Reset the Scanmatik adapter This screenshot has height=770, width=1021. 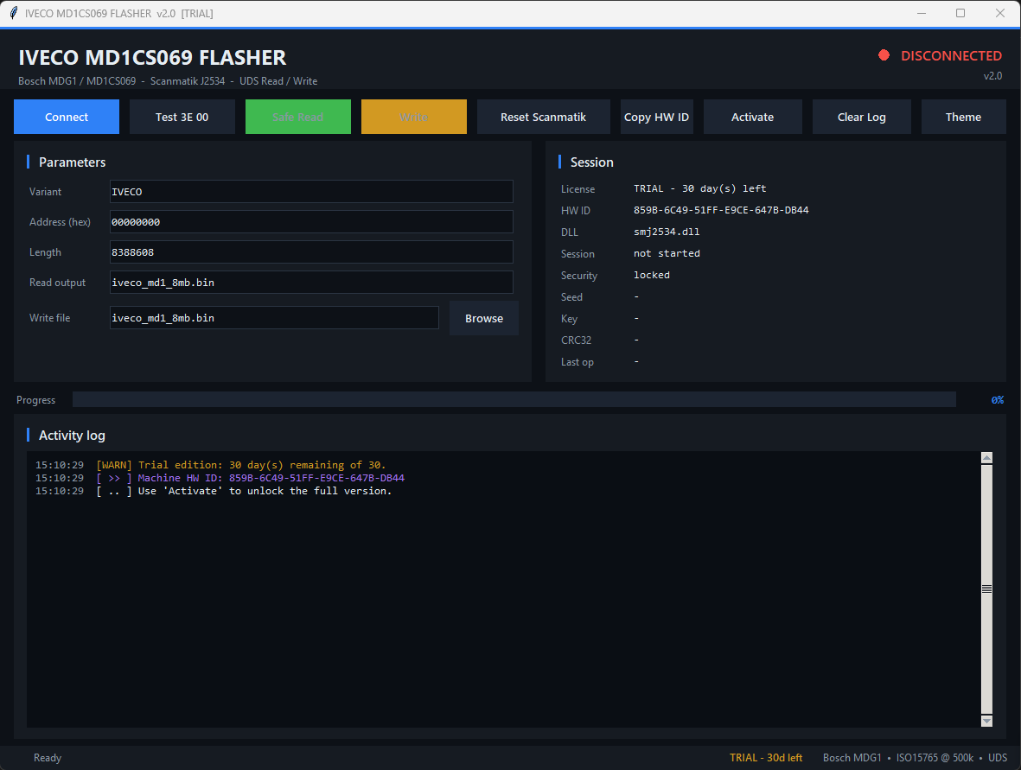[543, 118]
